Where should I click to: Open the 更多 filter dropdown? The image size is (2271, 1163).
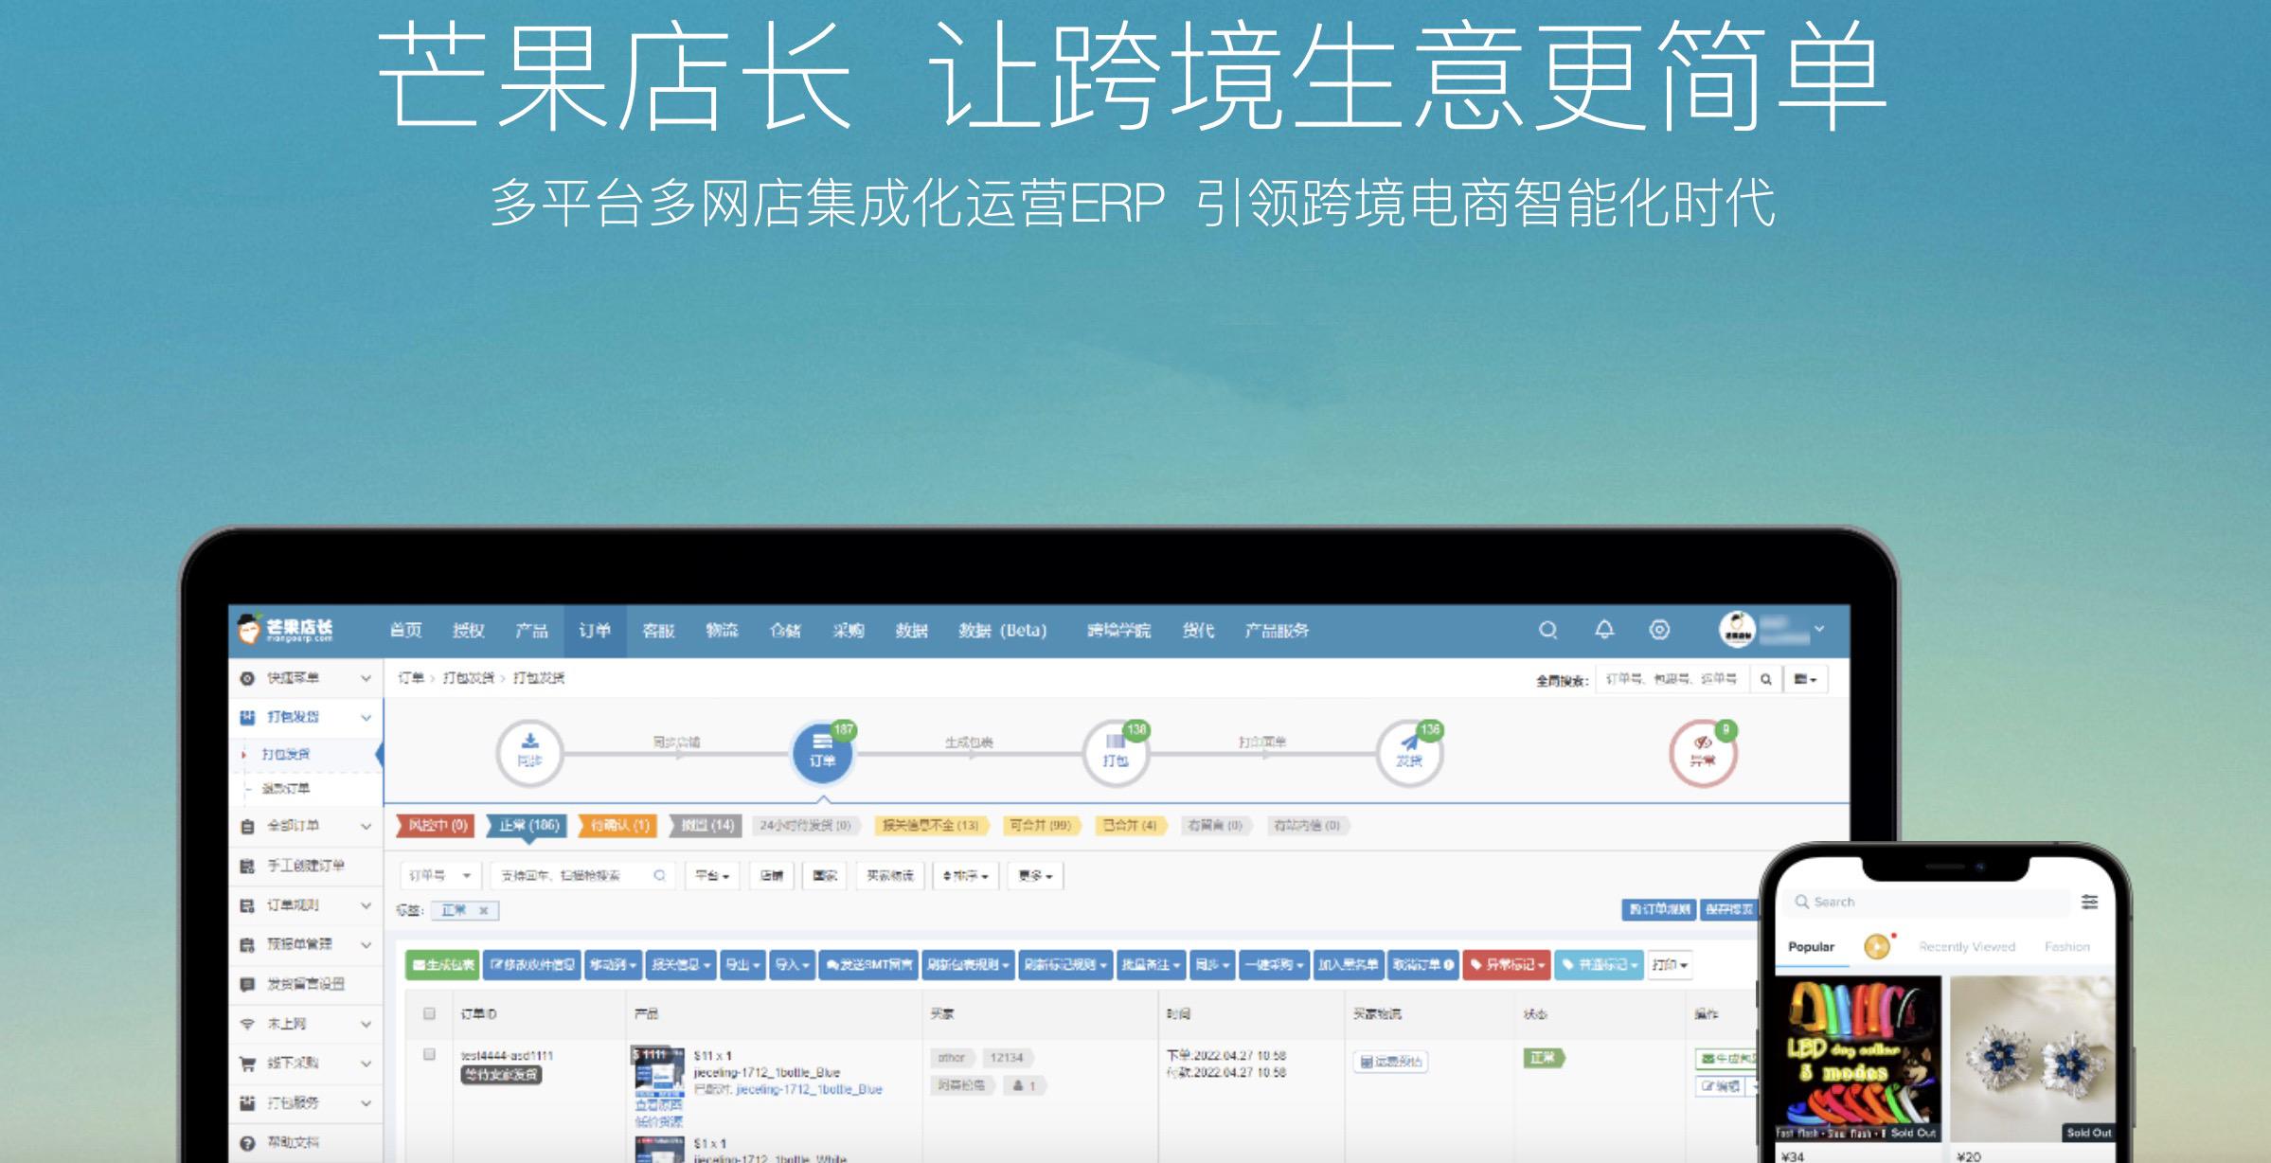[x=1035, y=875]
